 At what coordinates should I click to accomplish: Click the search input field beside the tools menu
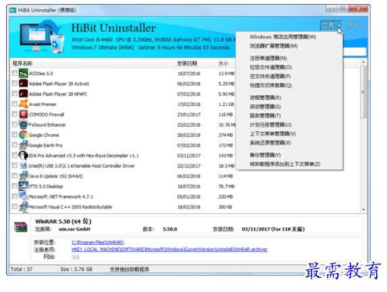(x=355, y=52)
